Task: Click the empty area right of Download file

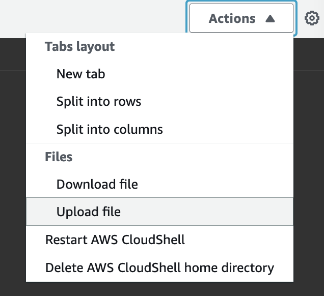Action: tap(214, 184)
